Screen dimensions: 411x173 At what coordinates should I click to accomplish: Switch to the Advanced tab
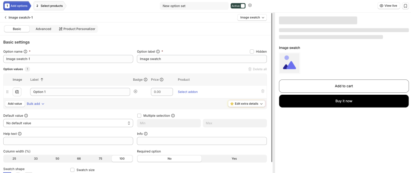[43, 29]
